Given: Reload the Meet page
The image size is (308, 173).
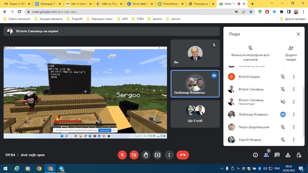Looking at the screenshot, I should point(19,12).
